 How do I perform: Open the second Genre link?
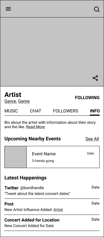click(24, 101)
